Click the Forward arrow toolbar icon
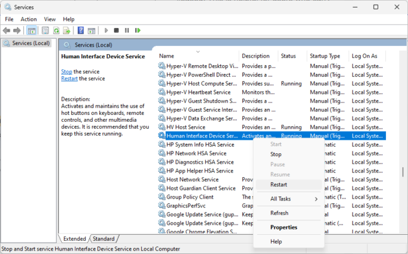Viewport: 408px width, 254px height. coord(17,31)
